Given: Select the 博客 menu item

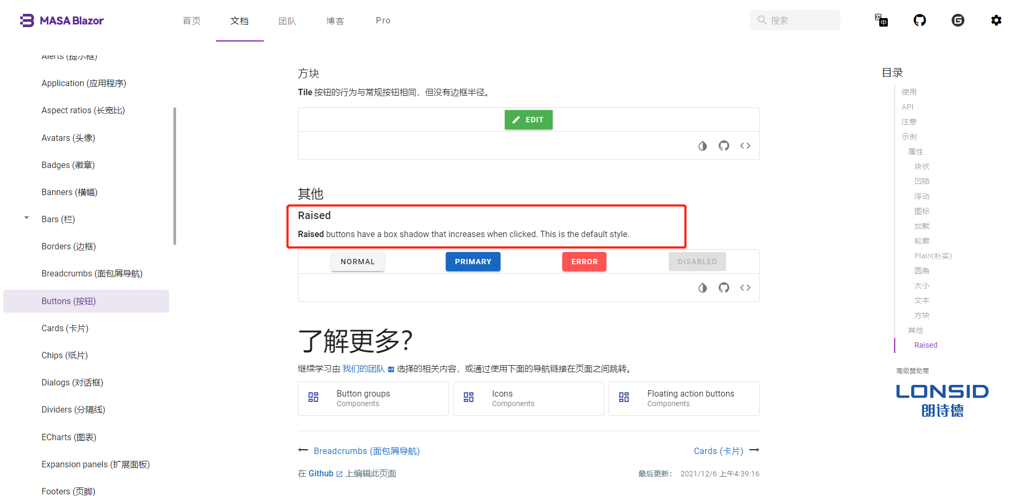Looking at the screenshot, I should [335, 20].
